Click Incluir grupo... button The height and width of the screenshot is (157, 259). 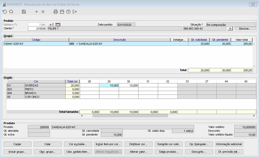coord(17,152)
